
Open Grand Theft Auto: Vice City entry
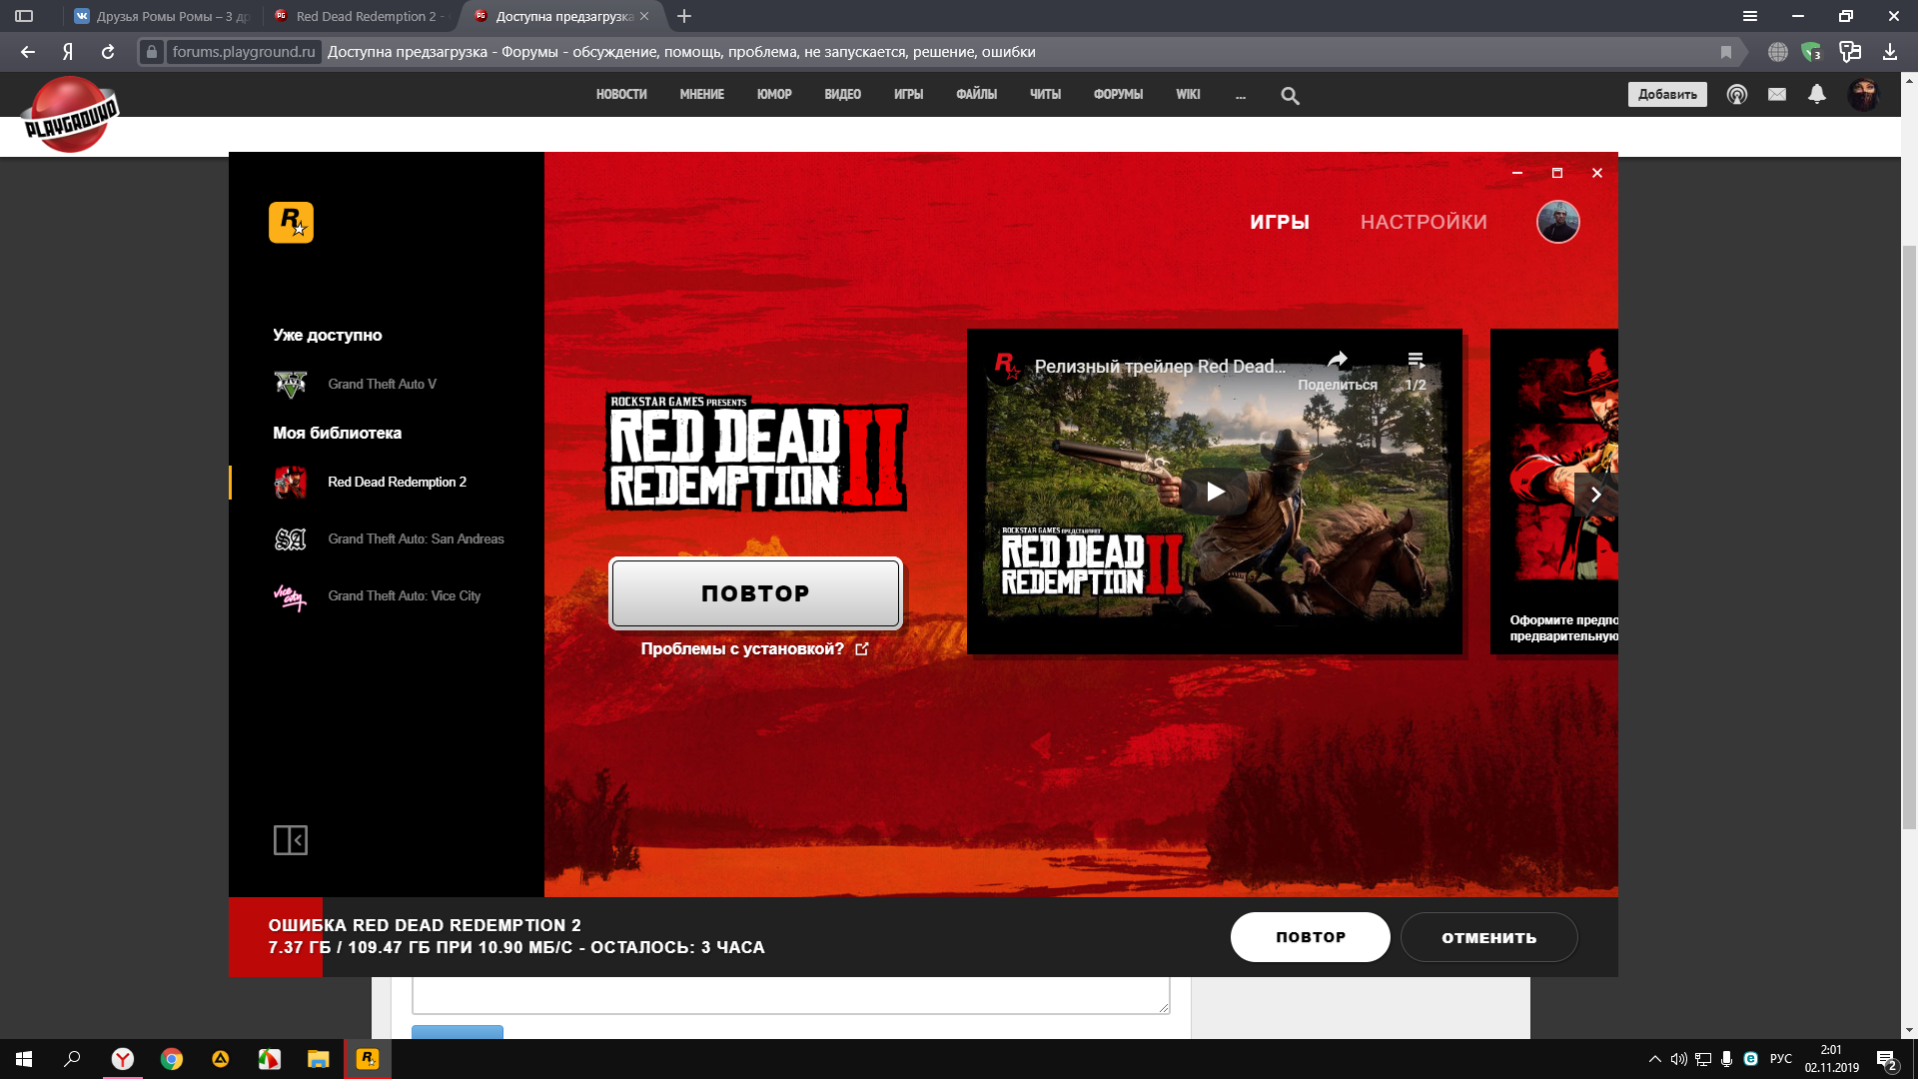(403, 595)
